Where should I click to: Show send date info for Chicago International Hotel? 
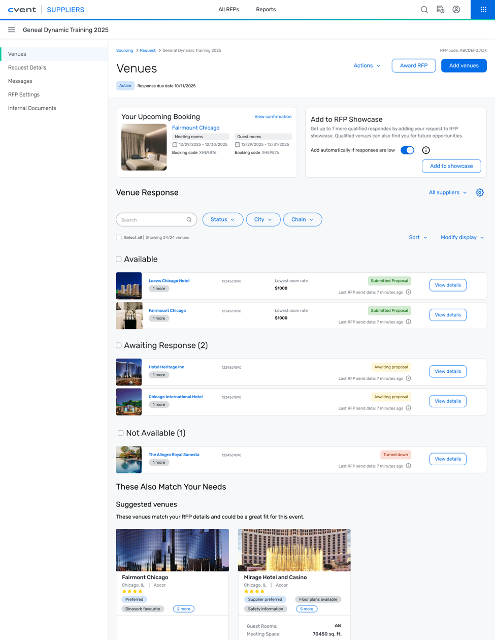click(408, 408)
